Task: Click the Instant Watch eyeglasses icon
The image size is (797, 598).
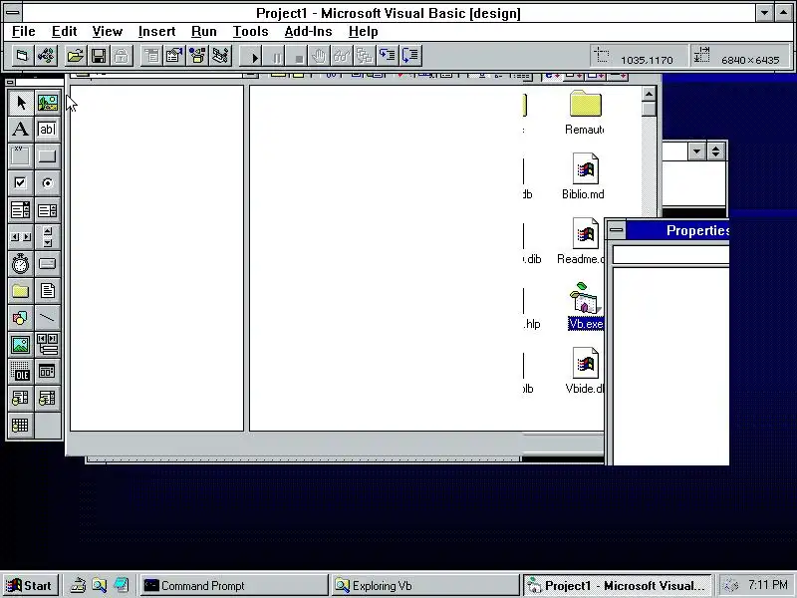Action: pyautogui.click(x=342, y=56)
